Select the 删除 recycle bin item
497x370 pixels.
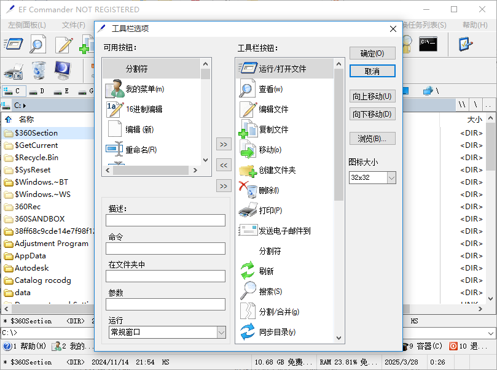pos(284,190)
